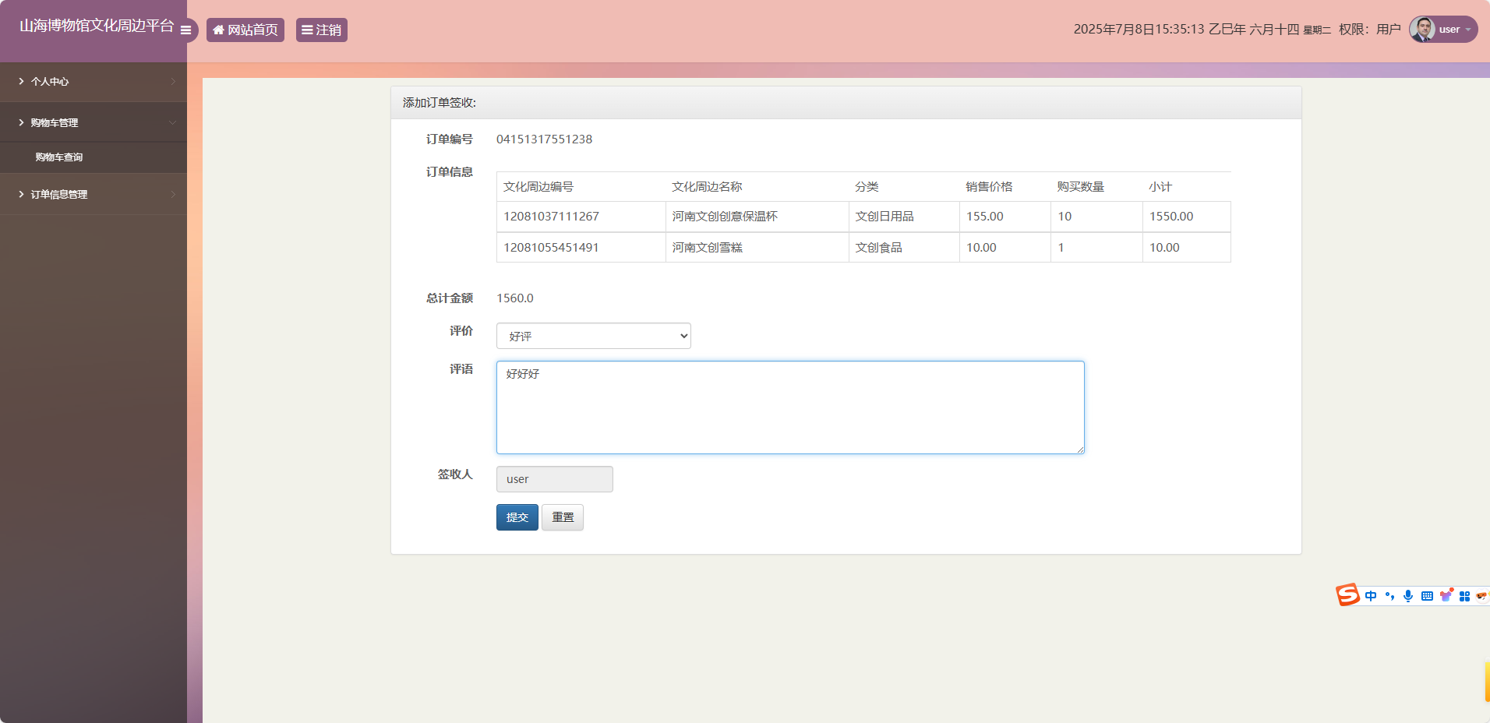Select 购物车查询 in the sidebar

pos(59,157)
